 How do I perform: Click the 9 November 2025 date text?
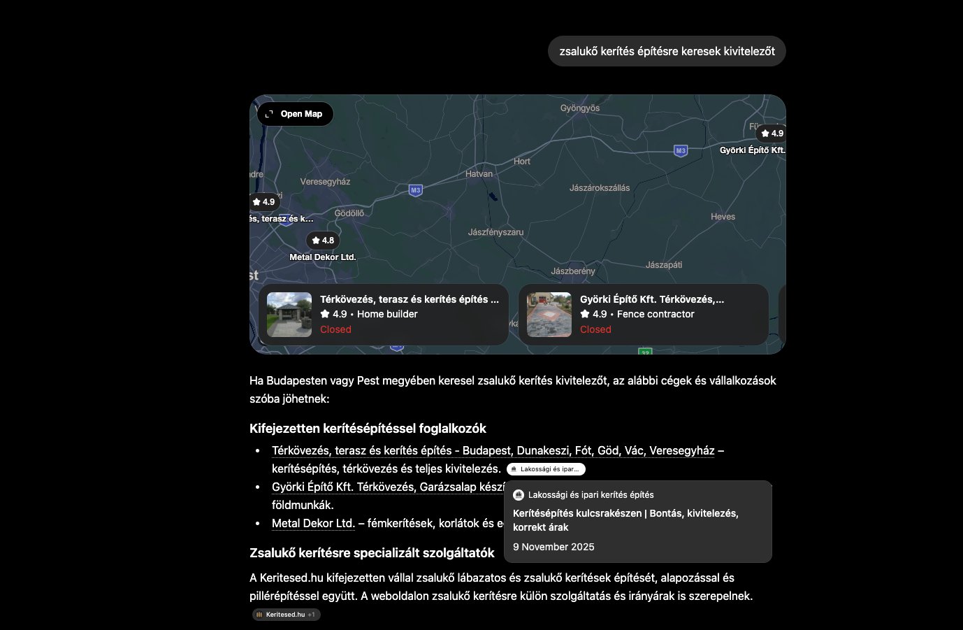[553, 547]
